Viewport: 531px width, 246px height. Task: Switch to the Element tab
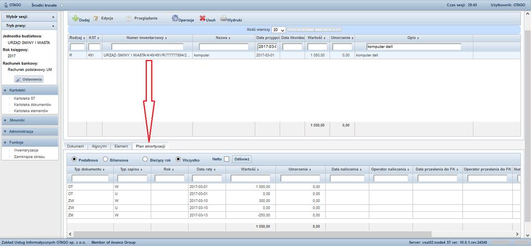121,146
